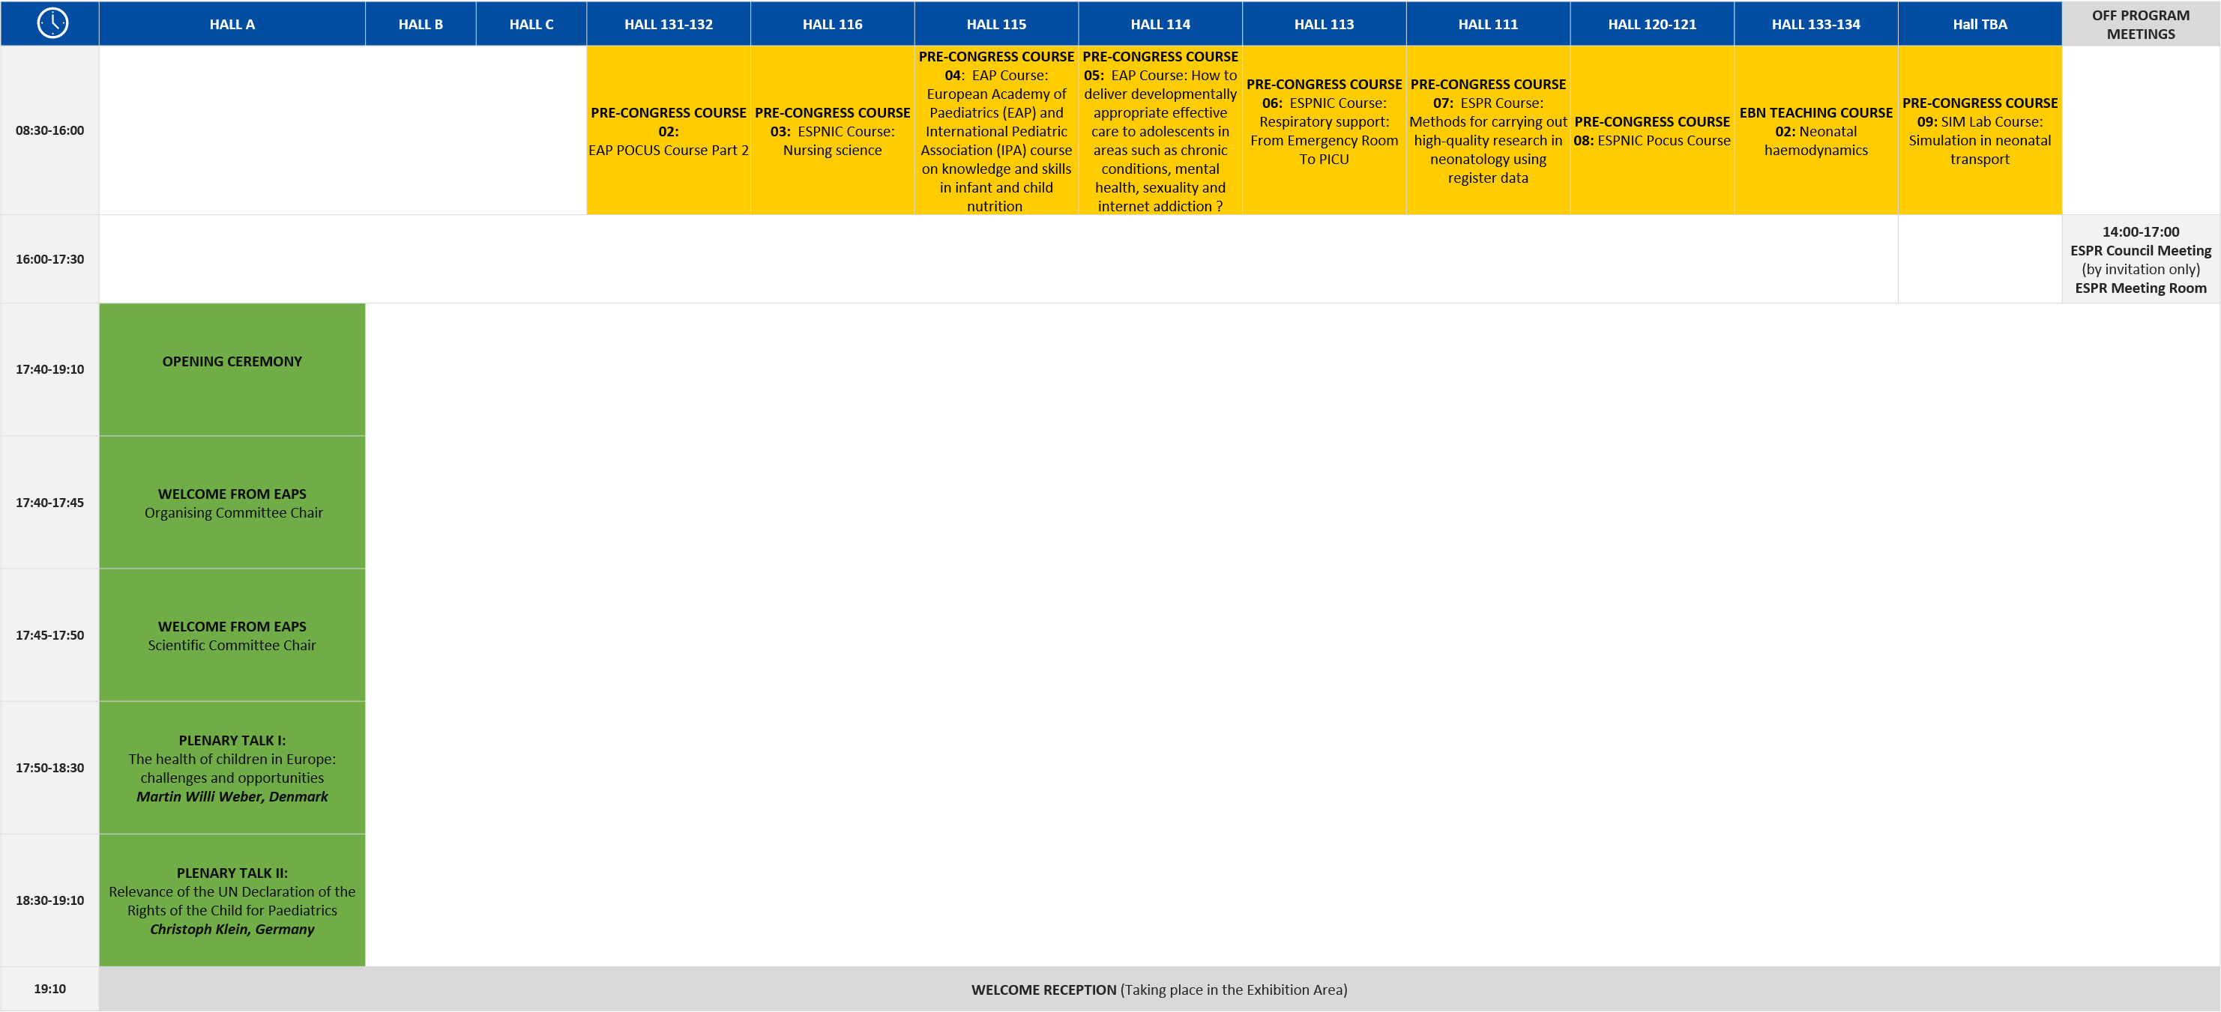Select PRE-CONGRESS COURSE 05 on adolescent care
Image resolution: width=2221 pixels, height=1012 pixels.
(x=1160, y=130)
